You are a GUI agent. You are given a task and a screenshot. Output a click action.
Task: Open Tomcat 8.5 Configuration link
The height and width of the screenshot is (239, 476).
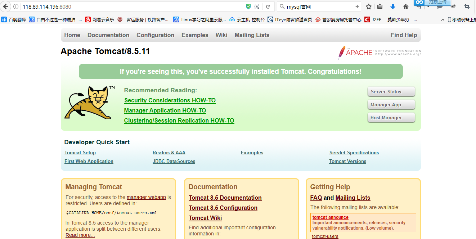[x=223, y=208]
